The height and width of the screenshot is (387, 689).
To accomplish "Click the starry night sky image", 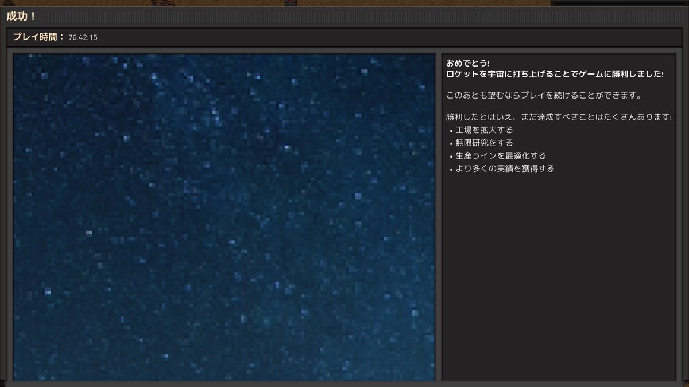I will [224, 217].
